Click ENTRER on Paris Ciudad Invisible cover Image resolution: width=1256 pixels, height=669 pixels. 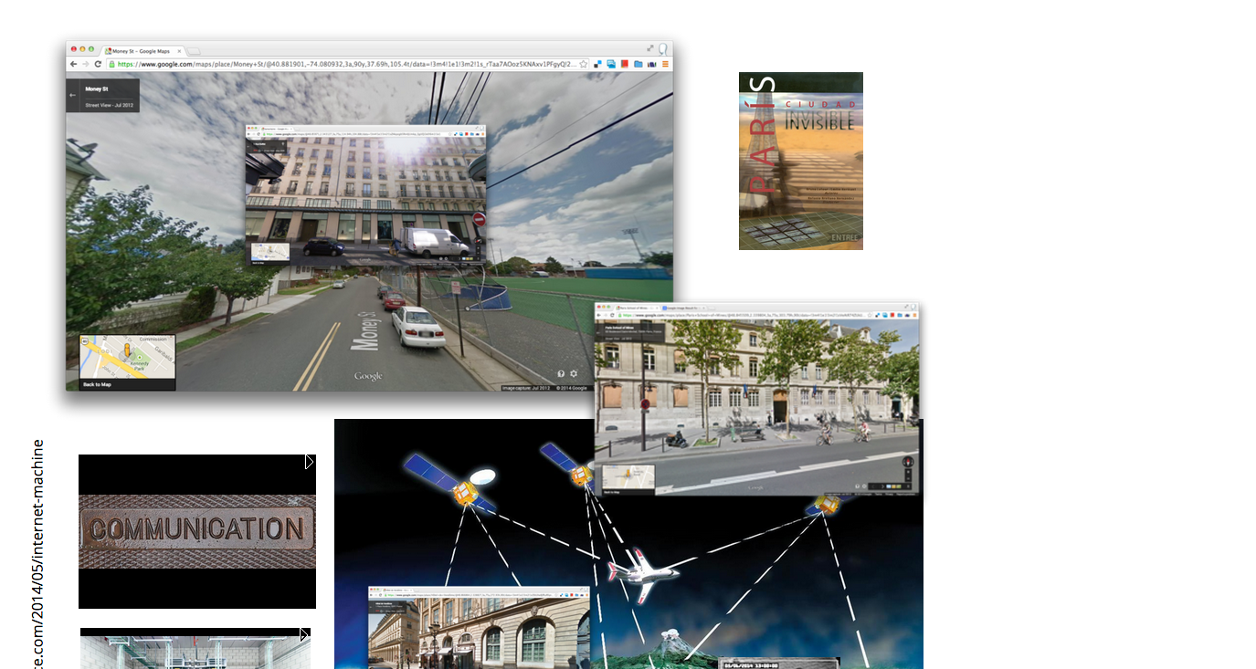pyautogui.click(x=845, y=239)
